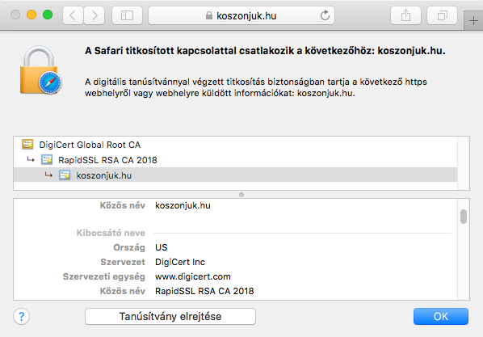Add a new tab with the plus button
The height and width of the screenshot is (337, 483).
click(473, 21)
